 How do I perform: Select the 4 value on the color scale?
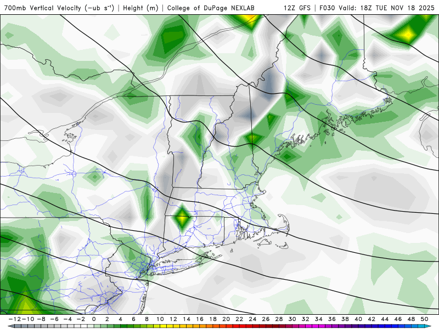click(120, 319)
